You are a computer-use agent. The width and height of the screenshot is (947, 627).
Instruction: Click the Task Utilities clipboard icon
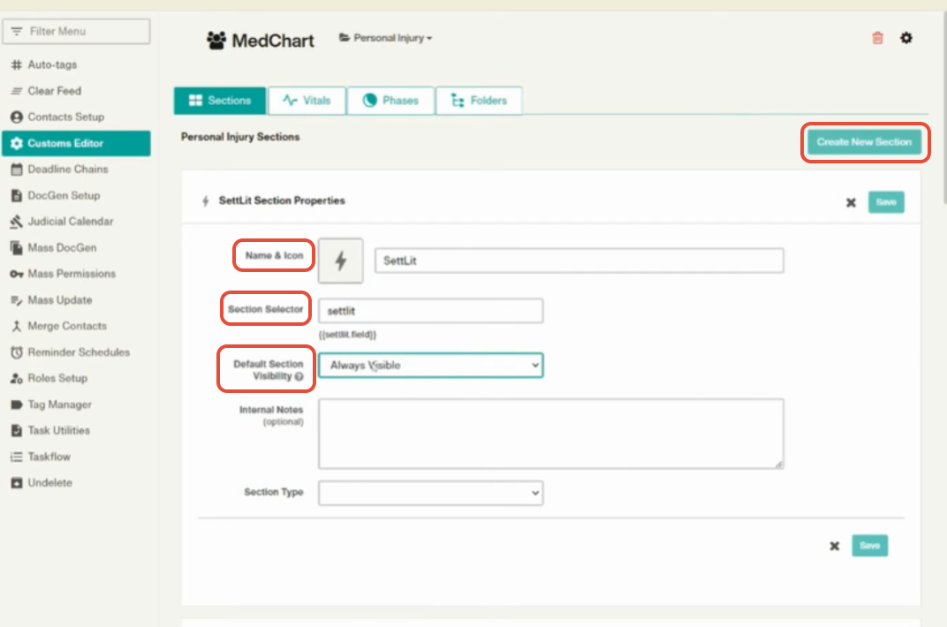pyautogui.click(x=16, y=431)
